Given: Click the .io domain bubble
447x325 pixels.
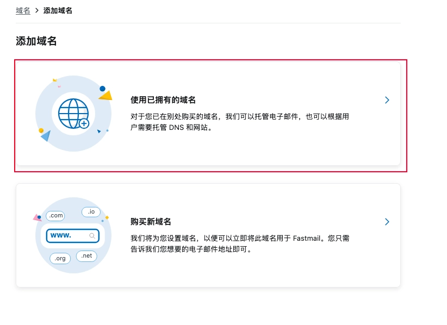Looking at the screenshot, I should pos(91,211).
